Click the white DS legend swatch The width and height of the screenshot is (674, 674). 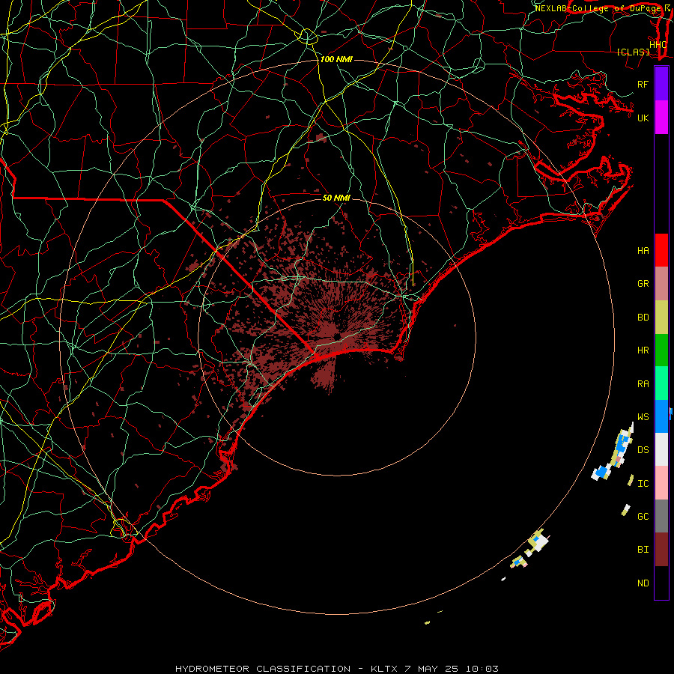pyautogui.click(x=661, y=449)
